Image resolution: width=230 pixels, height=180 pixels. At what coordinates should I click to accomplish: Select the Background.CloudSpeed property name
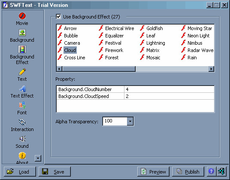84,96
